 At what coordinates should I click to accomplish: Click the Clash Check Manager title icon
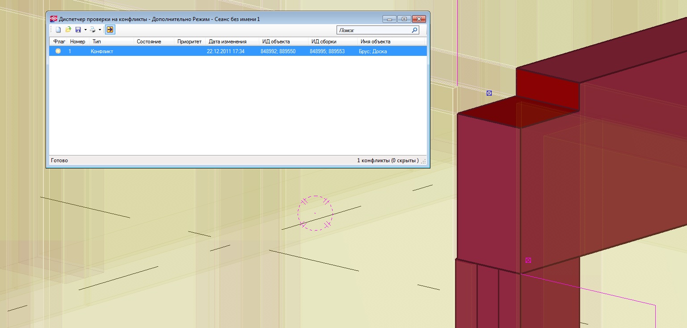pos(54,19)
